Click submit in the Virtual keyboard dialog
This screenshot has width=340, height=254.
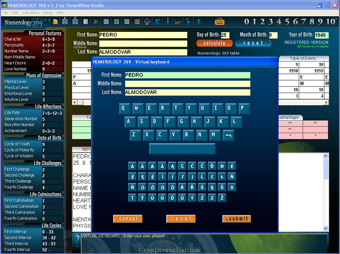coord(237,219)
